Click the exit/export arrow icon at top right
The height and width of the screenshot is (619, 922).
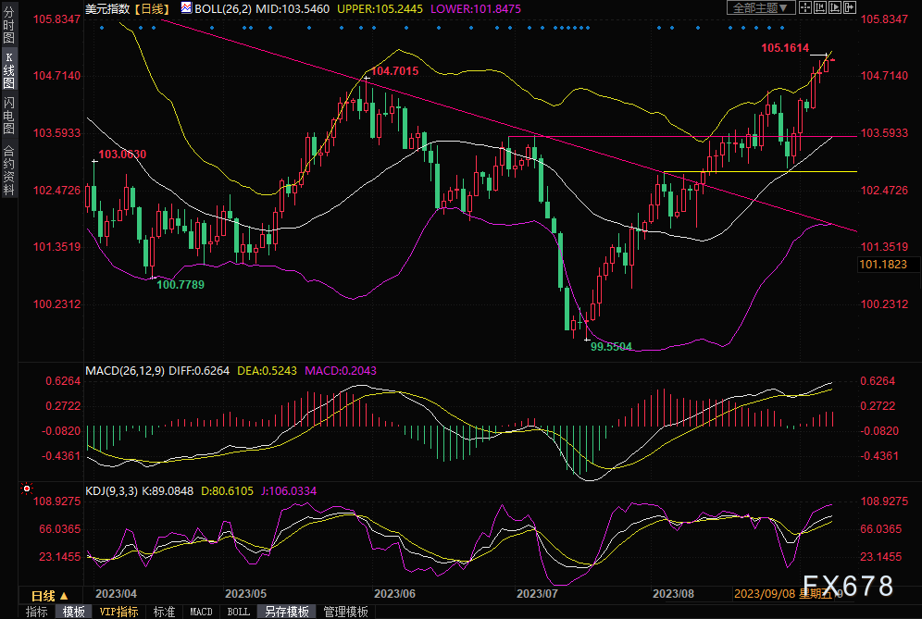tap(850, 7)
